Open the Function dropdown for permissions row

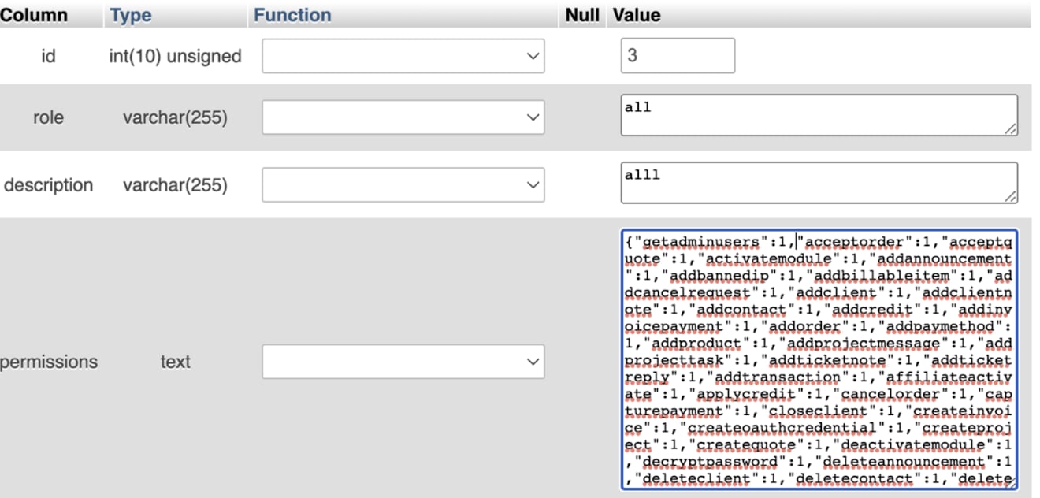point(403,362)
